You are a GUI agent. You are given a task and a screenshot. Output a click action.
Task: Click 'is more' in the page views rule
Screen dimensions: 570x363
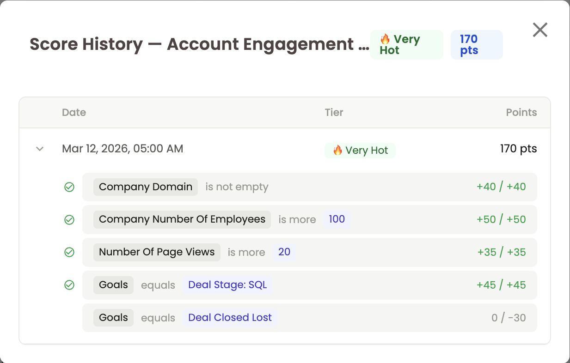pos(246,253)
